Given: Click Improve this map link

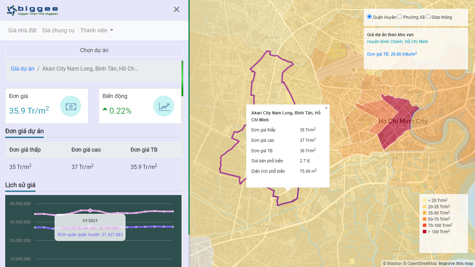Looking at the screenshot, I should pyautogui.click(x=456, y=264).
